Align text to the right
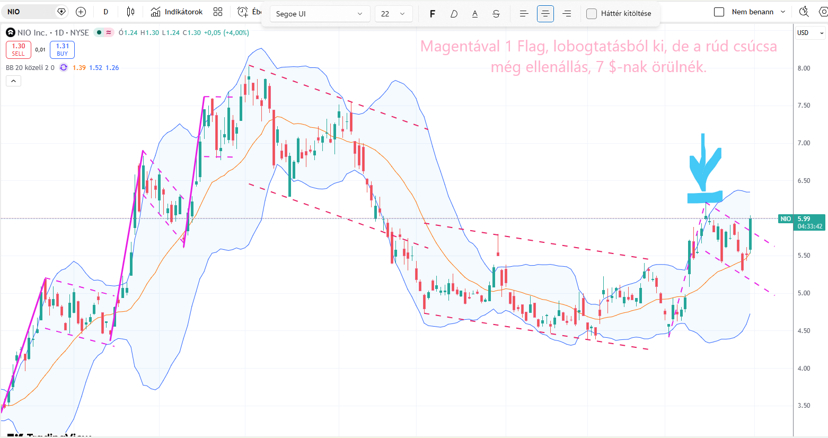Image resolution: width=828 pixels, height=438 pixels. click(x=567, y=14)
